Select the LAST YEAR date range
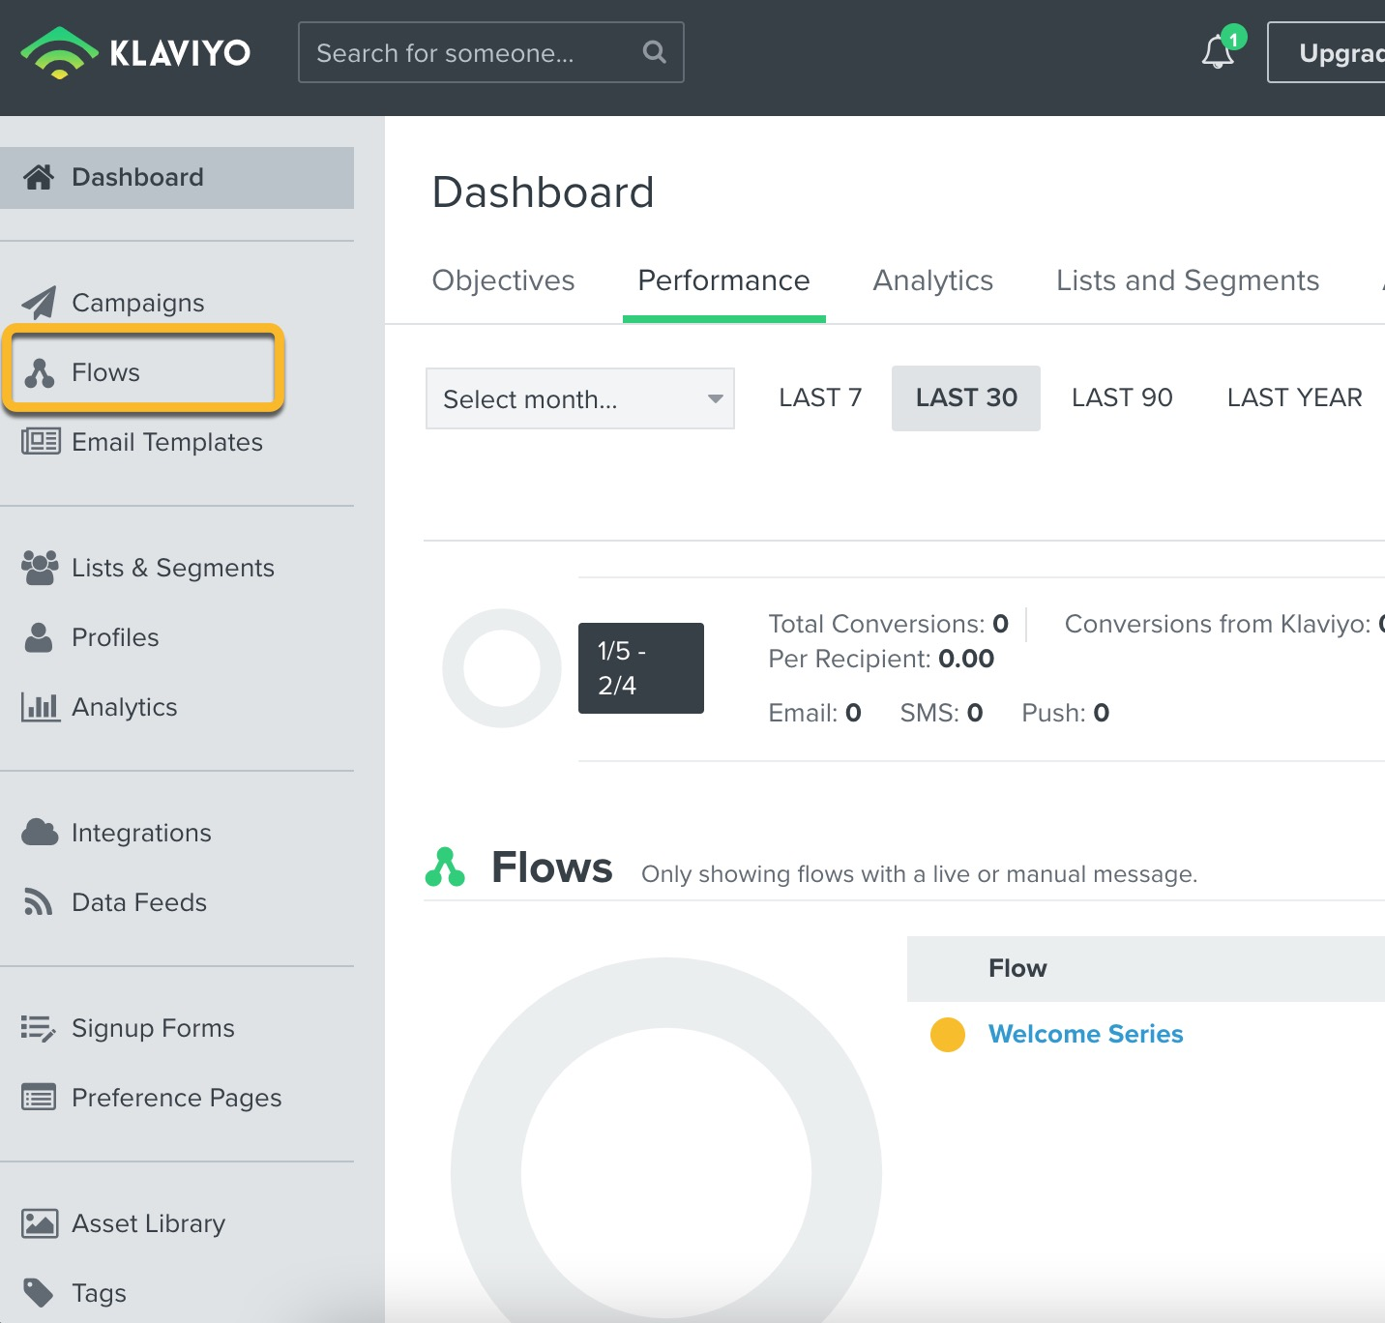1385x1323 pixels. [x=1294, y=397]
